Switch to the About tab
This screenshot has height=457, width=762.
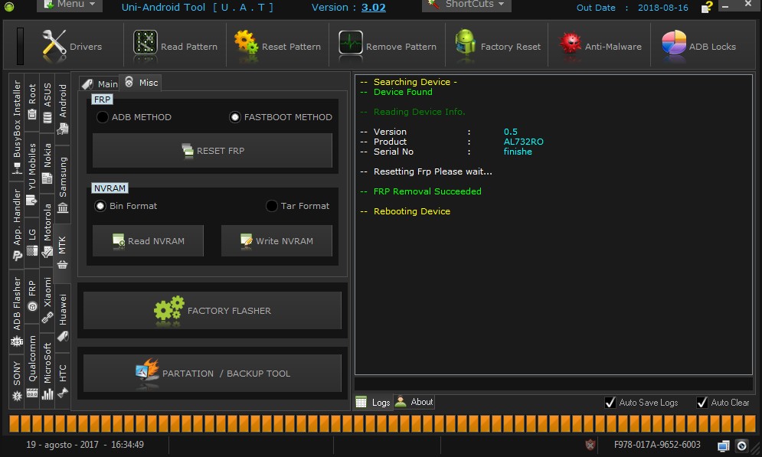[414, 402]
